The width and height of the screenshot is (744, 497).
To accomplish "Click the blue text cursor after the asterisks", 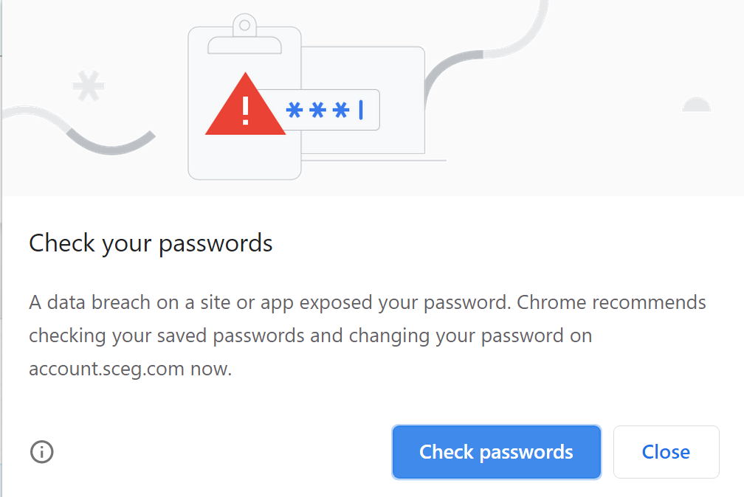I will [x=361, y=110].
